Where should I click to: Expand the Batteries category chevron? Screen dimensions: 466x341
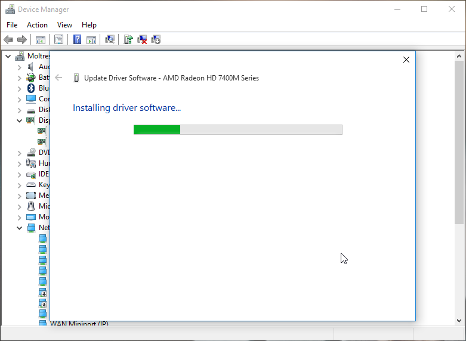pyautogui.click(x=19, y=78)
